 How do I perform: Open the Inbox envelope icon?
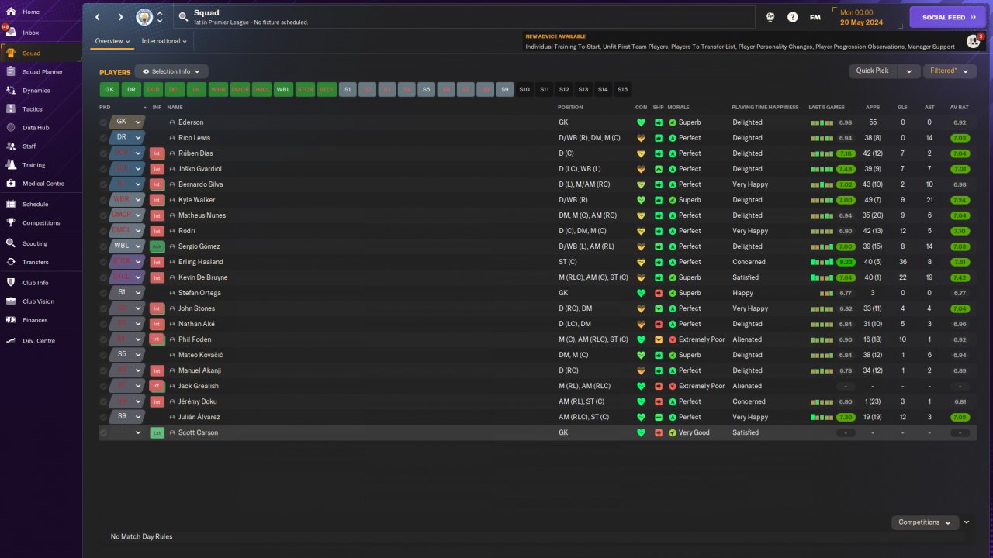[11, 33]
